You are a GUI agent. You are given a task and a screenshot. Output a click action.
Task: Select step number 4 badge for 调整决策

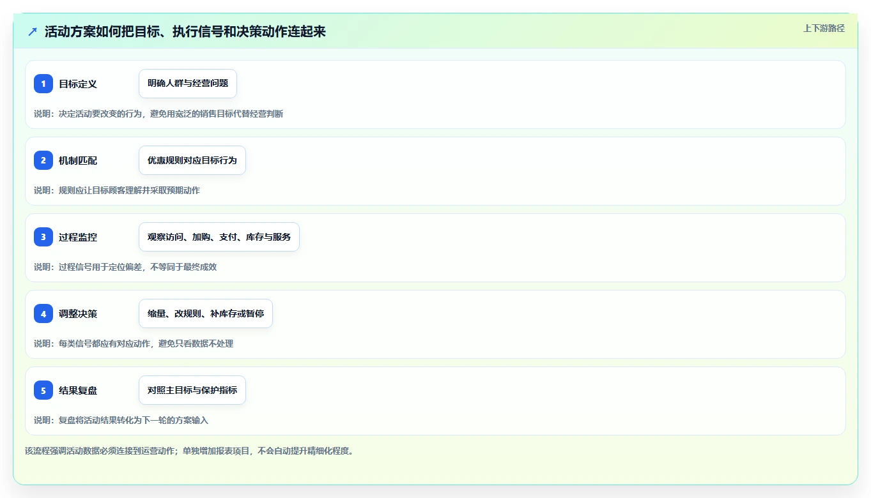43,313
